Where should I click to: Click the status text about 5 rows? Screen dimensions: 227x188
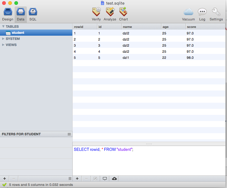(41, 185)
